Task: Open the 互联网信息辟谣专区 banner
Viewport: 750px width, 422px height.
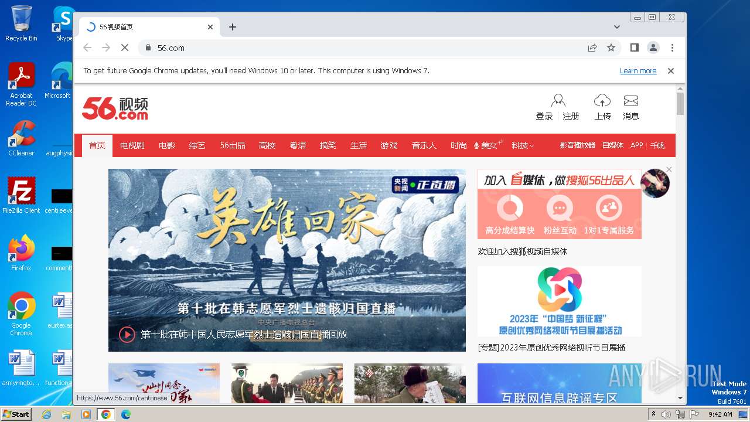Action: [x=560, y=383]
